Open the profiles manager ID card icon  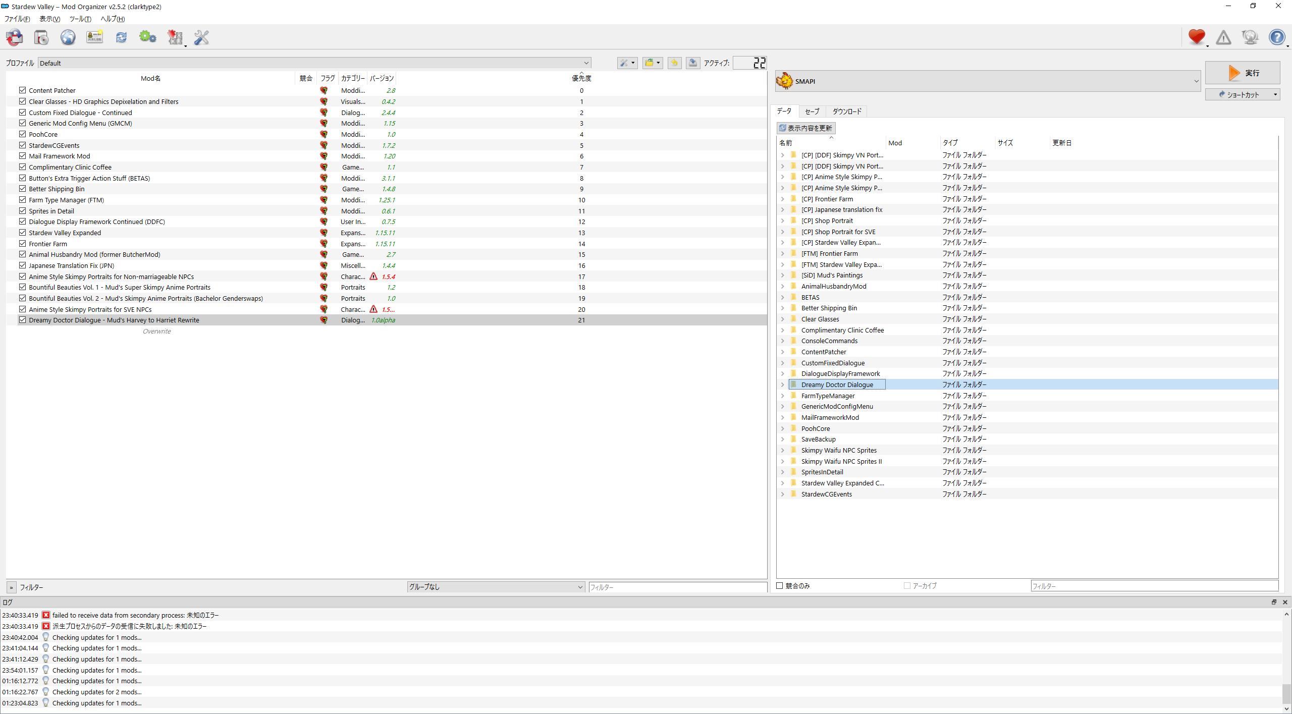point(94,37)
